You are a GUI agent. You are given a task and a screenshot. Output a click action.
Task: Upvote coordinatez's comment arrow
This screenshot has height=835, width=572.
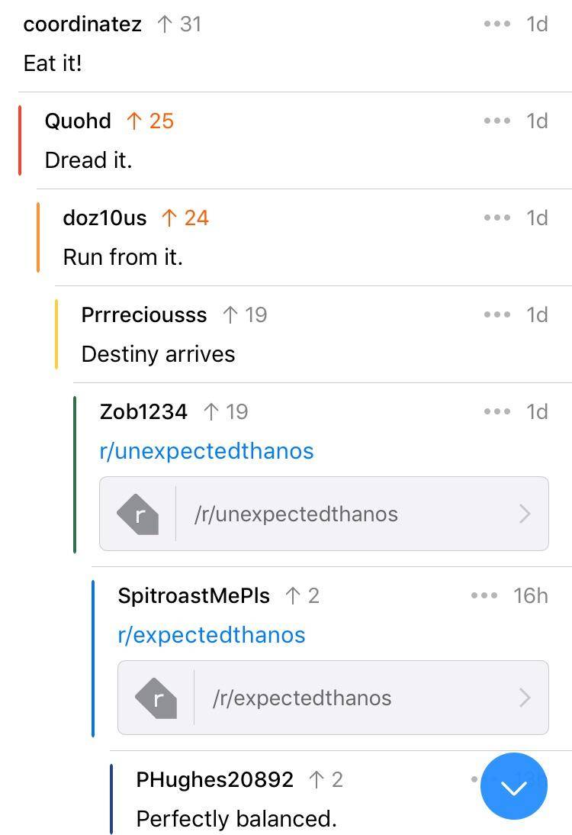point(164,24)
